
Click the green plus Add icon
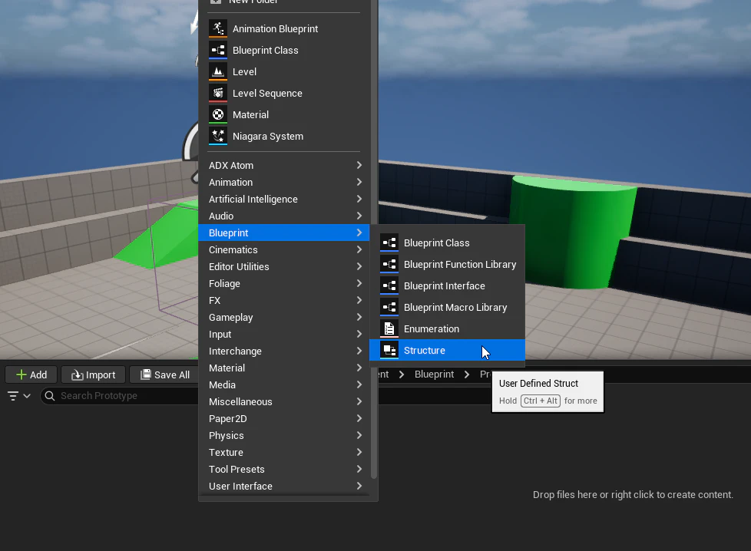click(x=21, y=374)
